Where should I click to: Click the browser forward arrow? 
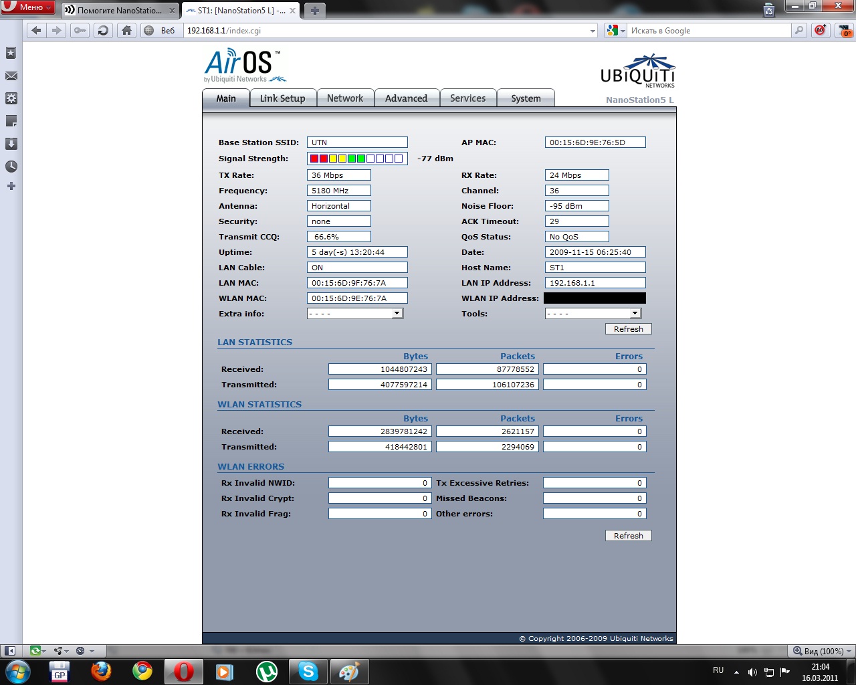(57, 30)
